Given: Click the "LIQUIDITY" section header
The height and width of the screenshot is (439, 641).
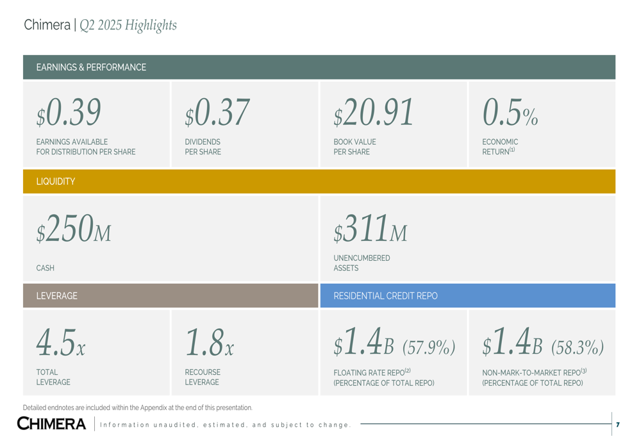Looking at the screenshot, I should pos(319,181).
